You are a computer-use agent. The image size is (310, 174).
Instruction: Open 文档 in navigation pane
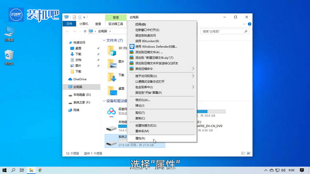click(78, 60)
